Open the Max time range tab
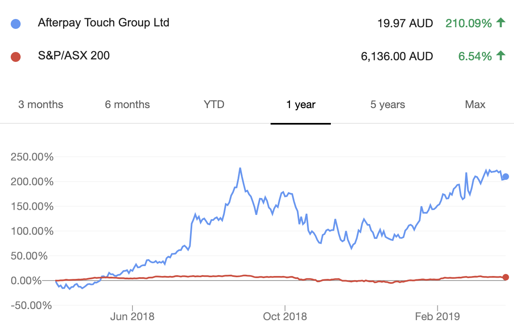The height and width of the screenshot is (335, 514). pyautogui.click(x=475, y=104)
